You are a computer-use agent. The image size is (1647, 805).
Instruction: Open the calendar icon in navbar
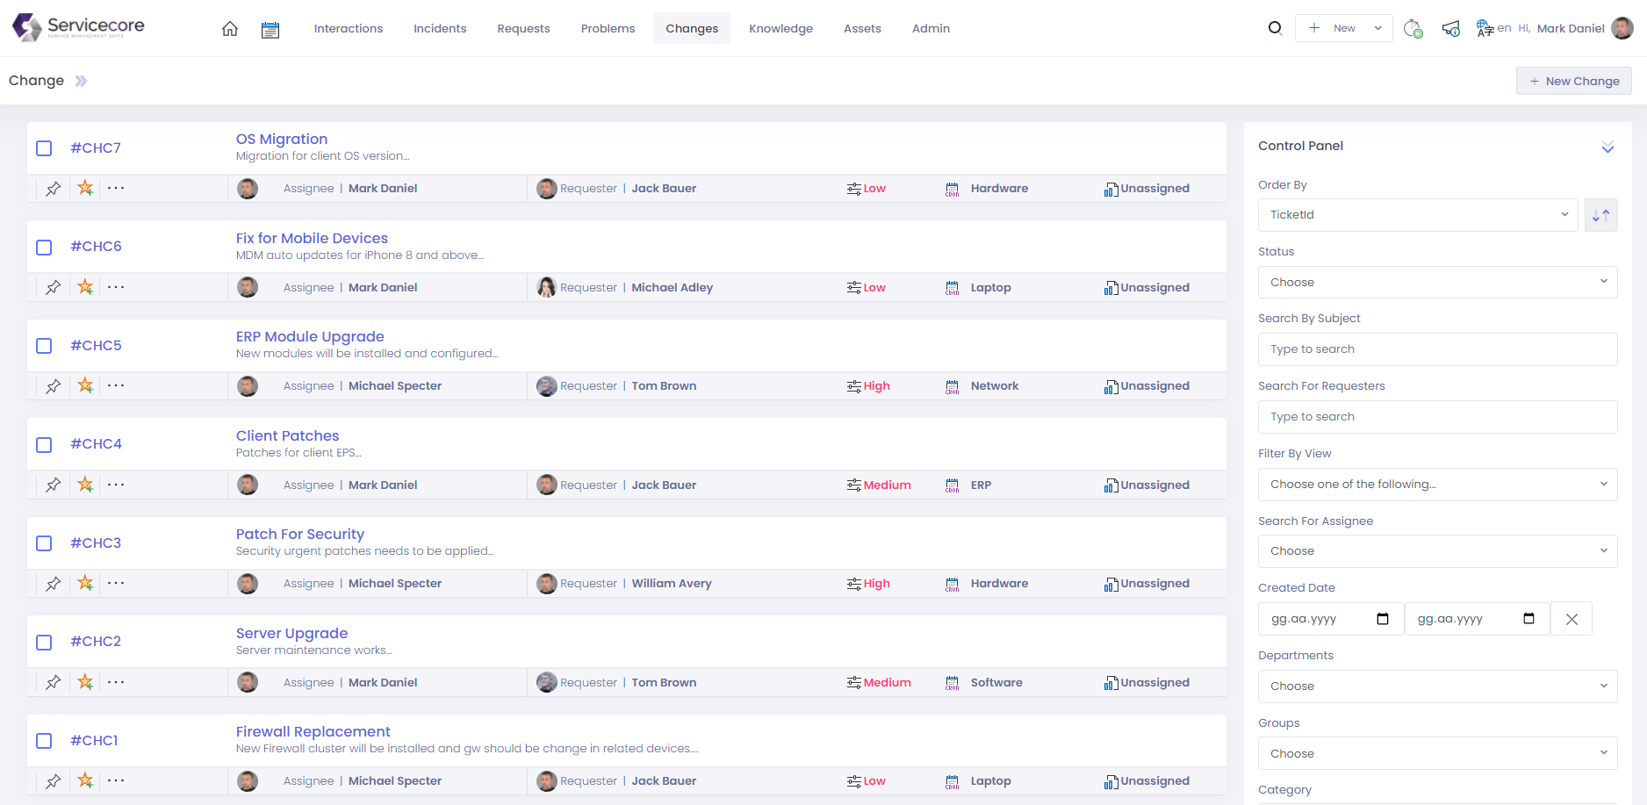pos(270,30)
